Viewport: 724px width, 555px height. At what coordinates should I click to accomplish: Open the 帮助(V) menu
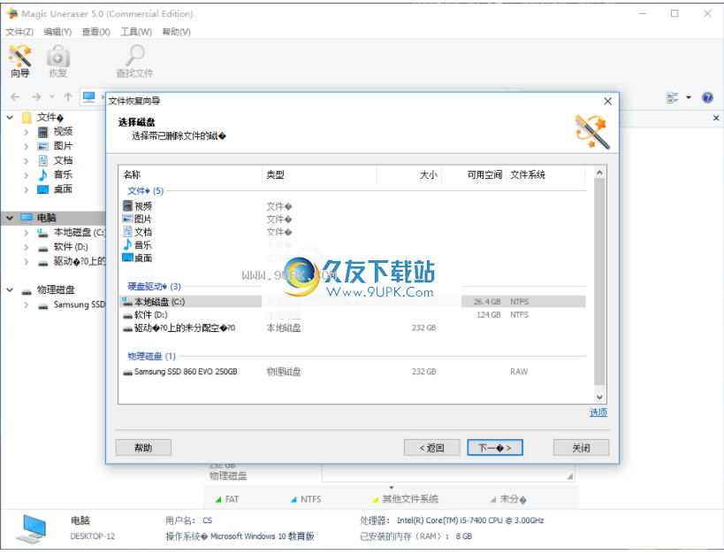point(177,32)
